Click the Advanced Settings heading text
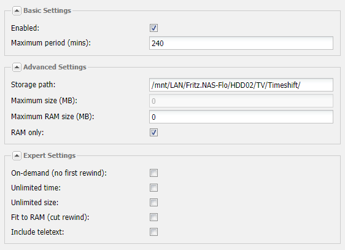 [55, 67]
